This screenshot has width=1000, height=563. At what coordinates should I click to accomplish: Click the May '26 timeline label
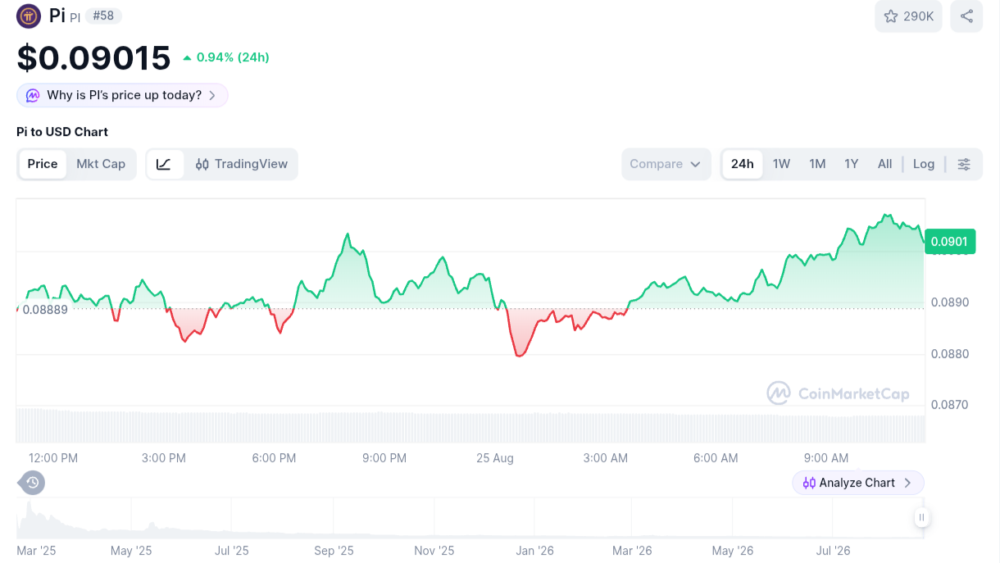point(733,551)
